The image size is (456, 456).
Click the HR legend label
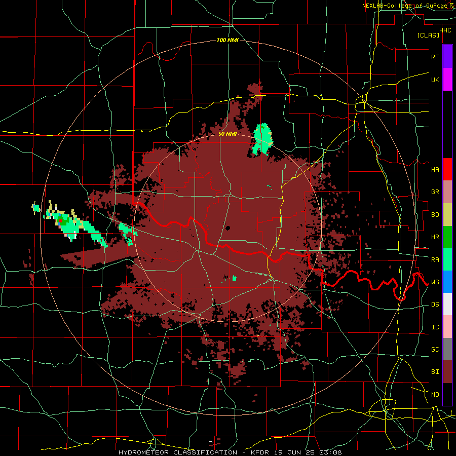tap(435, 237)
